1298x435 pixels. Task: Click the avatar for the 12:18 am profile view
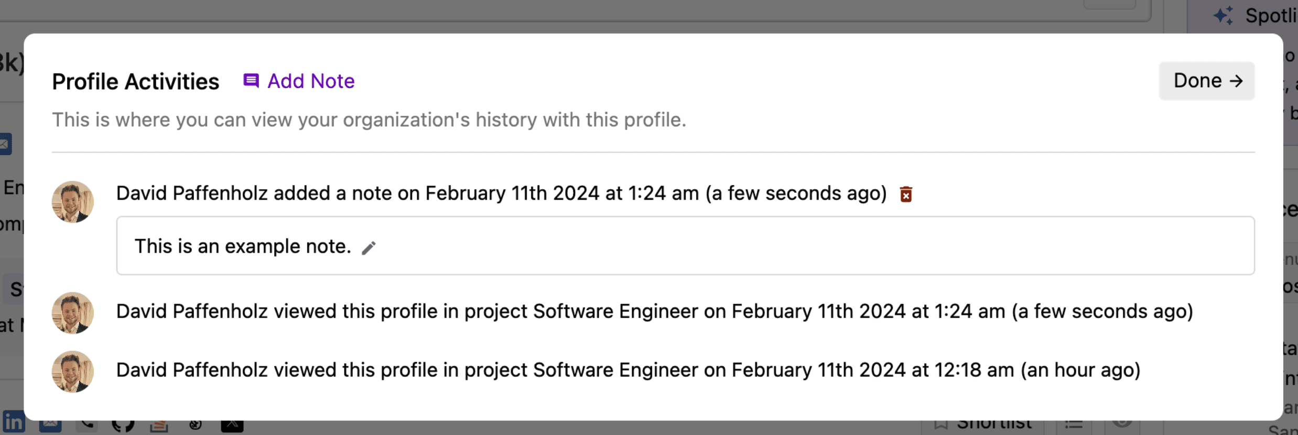73,372
